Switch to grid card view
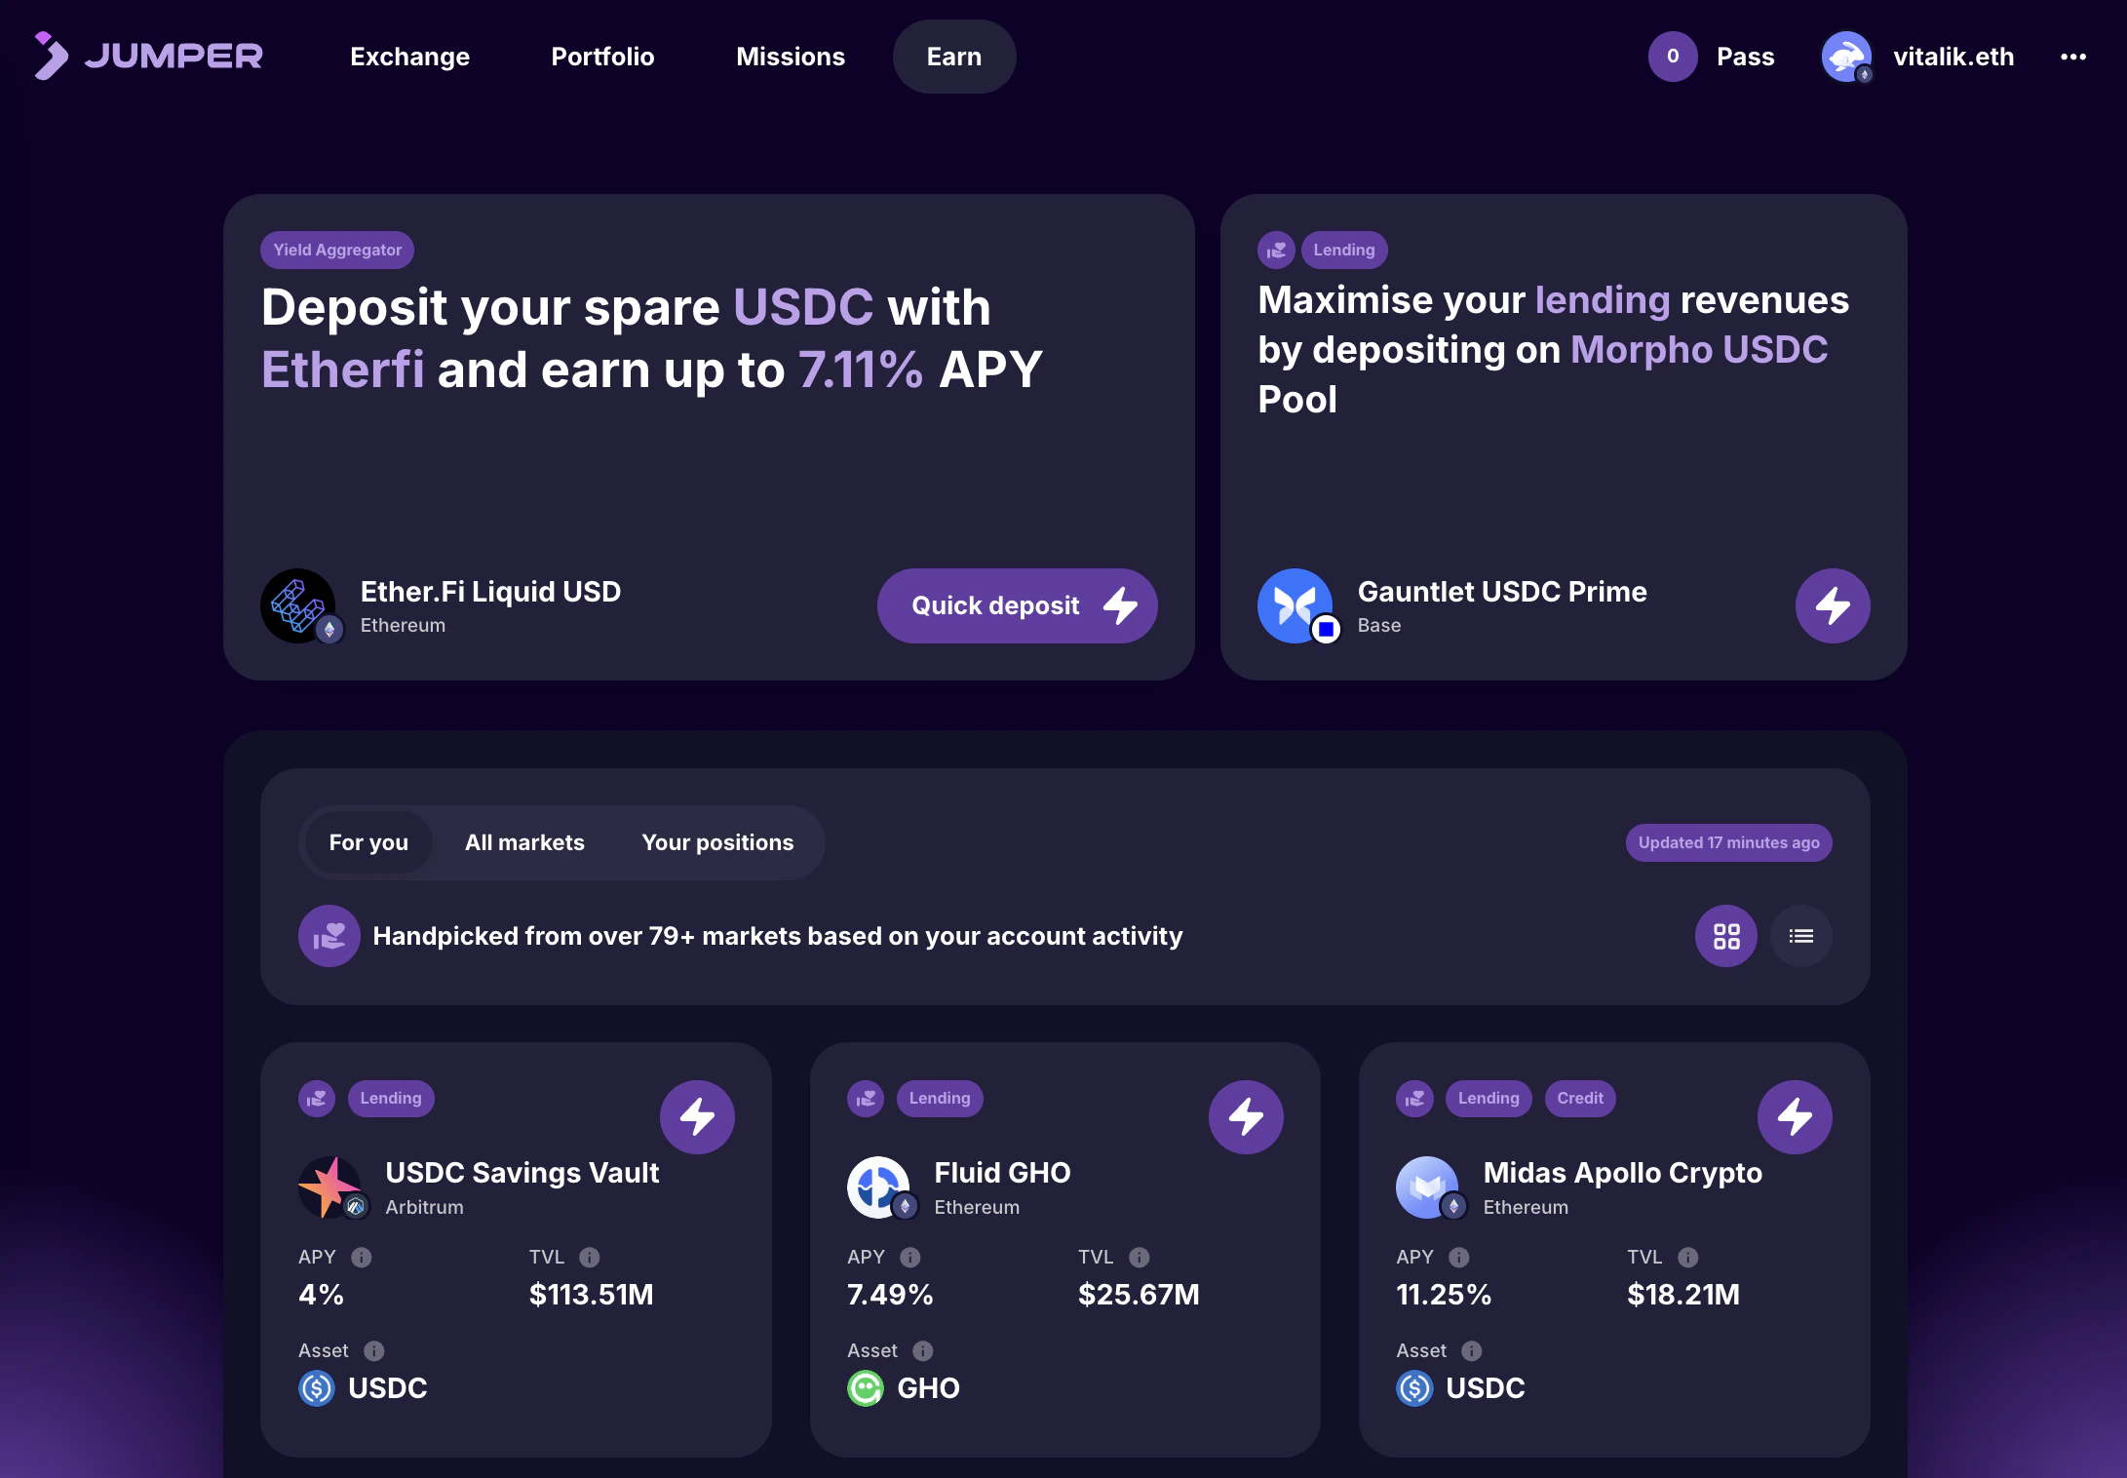 coord(1726,936)
